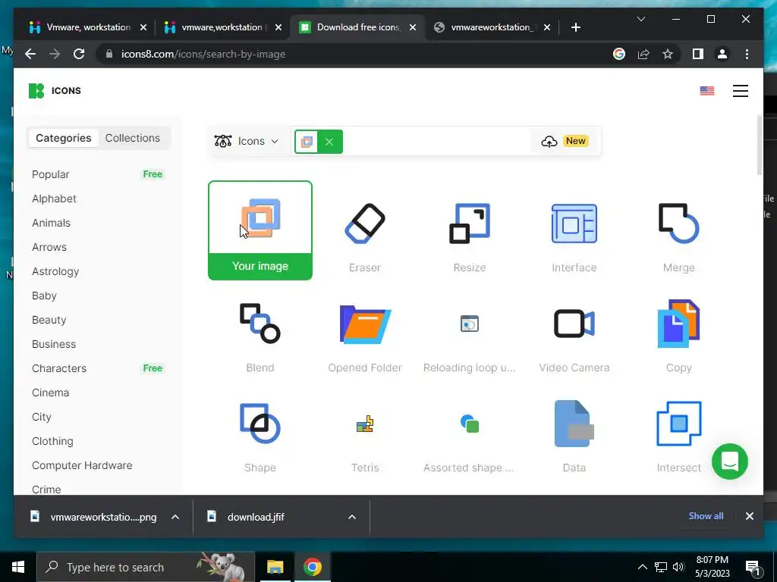This screenshot has height=582, width=777.
Task: Open Chrome's three-dot menu
Action: click(747, 54)
